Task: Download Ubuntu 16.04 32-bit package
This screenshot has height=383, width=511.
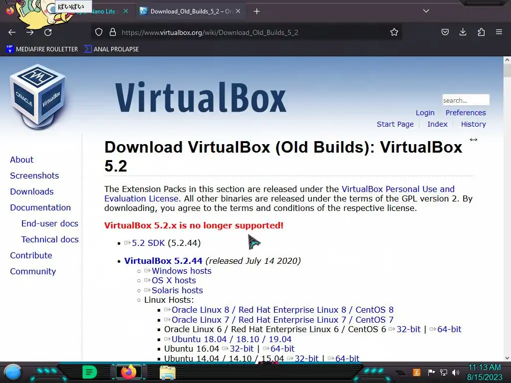Action: tap(242, 349)
